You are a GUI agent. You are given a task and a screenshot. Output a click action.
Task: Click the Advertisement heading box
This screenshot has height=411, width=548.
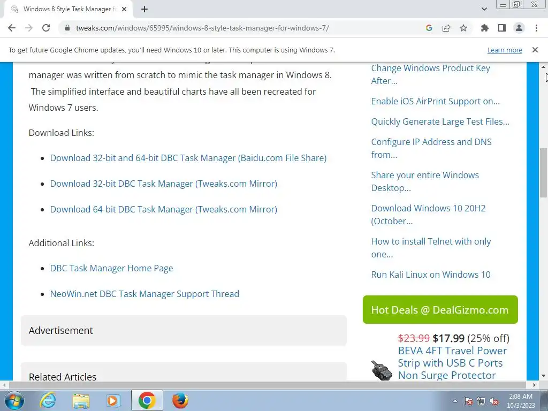point(184,331)
